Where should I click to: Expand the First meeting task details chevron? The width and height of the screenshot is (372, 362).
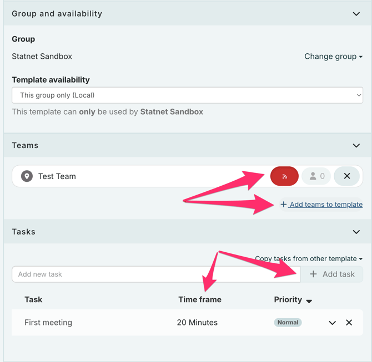[332, 323]
